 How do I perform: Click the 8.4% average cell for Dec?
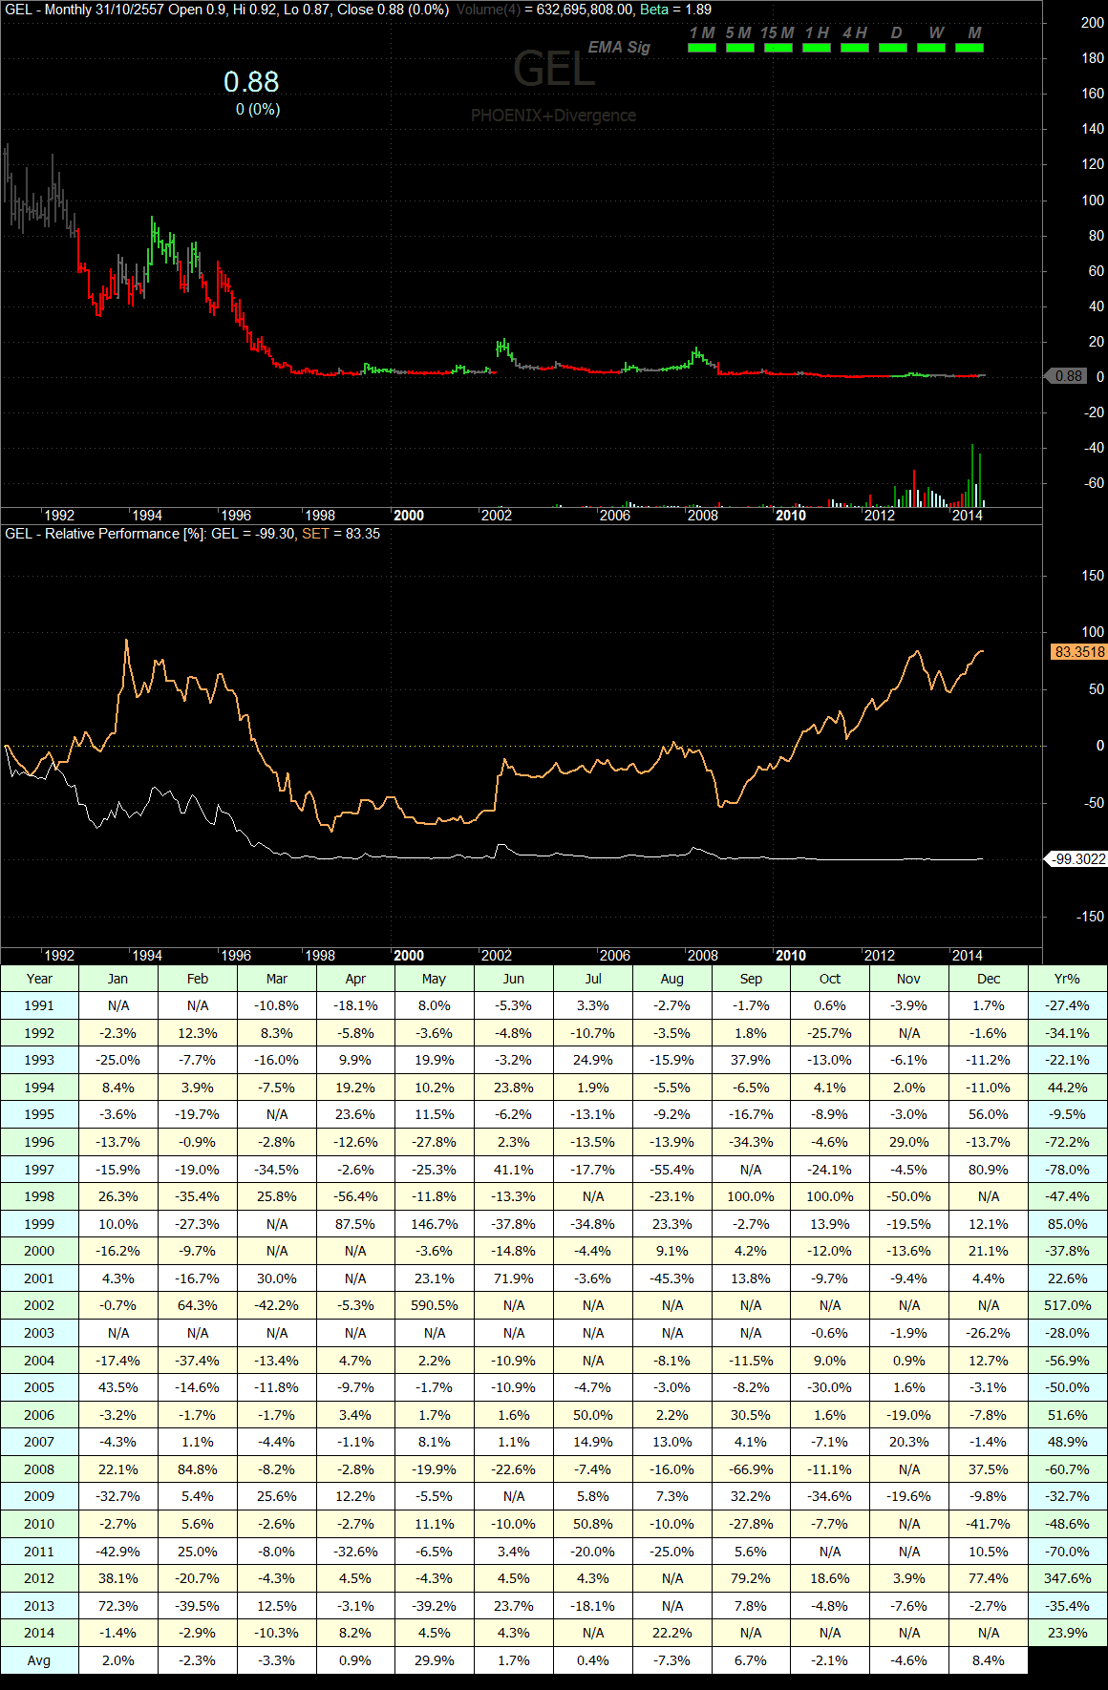[989, 1660]
